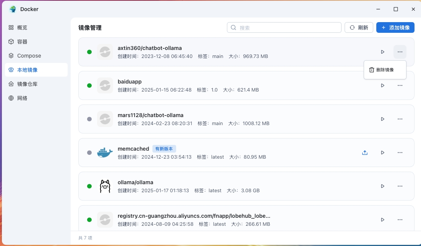
Task: Click the axtin360/chatbot-ollama placeholder image icon
Action: [105, 52]
